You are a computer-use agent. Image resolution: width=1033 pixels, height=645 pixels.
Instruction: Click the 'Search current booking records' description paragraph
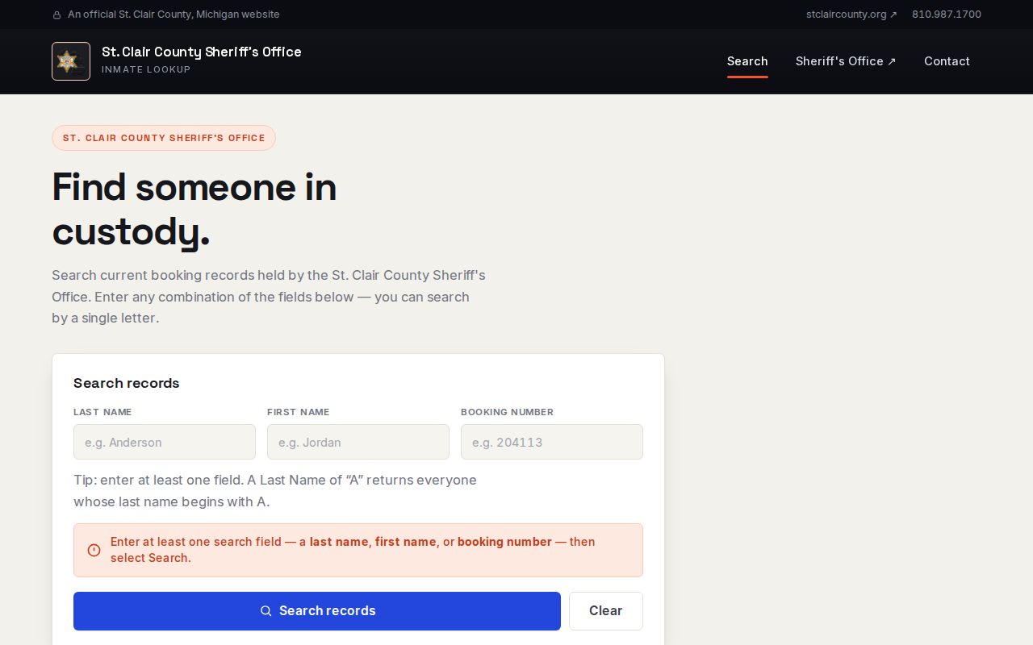pyautogui.click(x=269, y=297)
